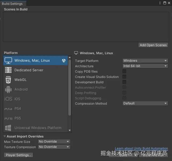Viewport: 172px width, 161px height.
Task: Pick the iOS platform icon
Action: point(8,99)
